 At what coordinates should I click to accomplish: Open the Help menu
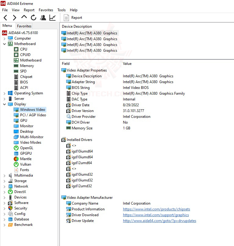click(74, 10)
